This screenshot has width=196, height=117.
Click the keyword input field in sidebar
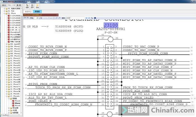(x=12, y=5)
